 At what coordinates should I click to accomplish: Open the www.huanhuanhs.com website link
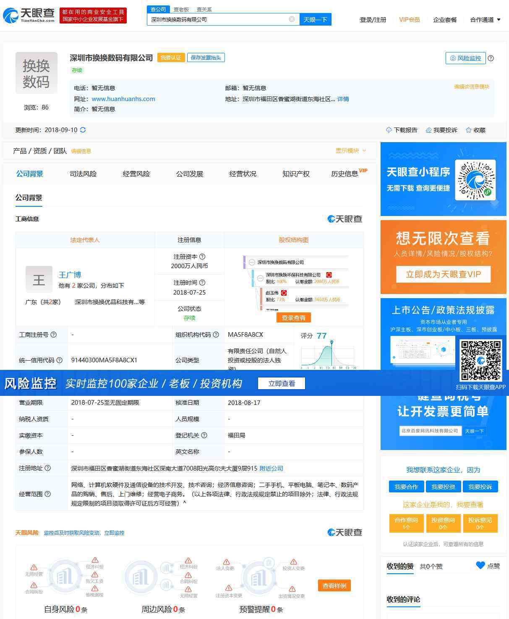[123, 99]
